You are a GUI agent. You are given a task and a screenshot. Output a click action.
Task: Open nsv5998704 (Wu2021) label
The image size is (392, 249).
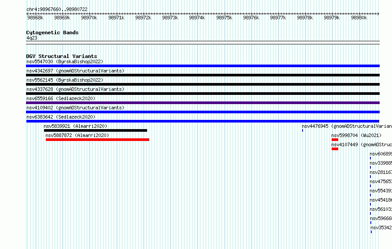[x=356, y=135]
